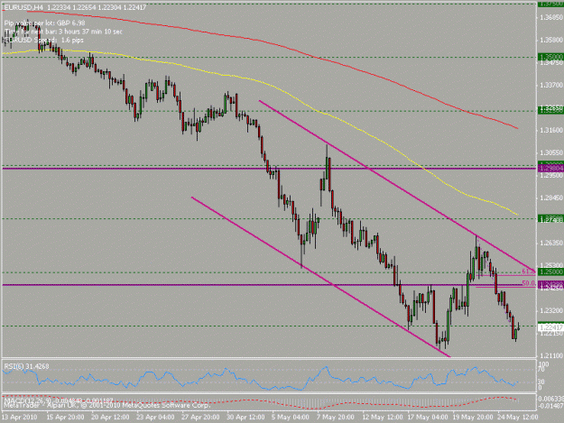Click the '12 May 12:00' time label

point(382,417)
